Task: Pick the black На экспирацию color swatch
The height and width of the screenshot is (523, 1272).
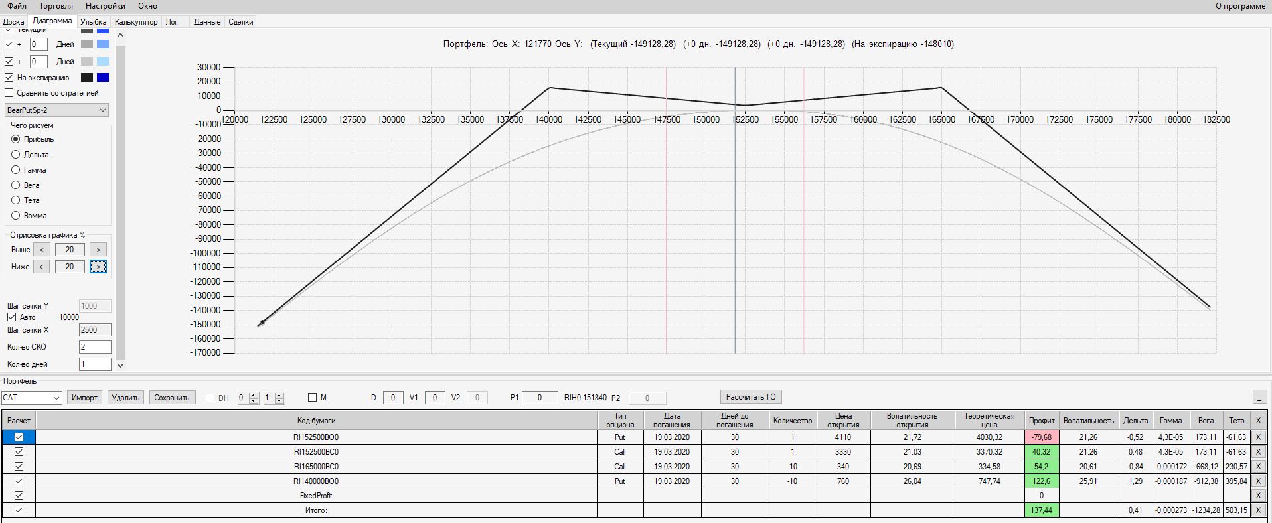Action: point(87,78)
